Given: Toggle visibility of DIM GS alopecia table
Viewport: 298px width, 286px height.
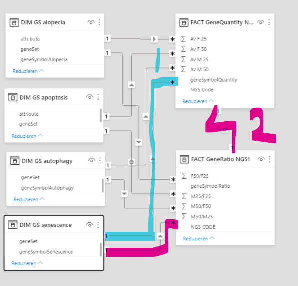Looking at the screenshot, I should coord(91,22).
